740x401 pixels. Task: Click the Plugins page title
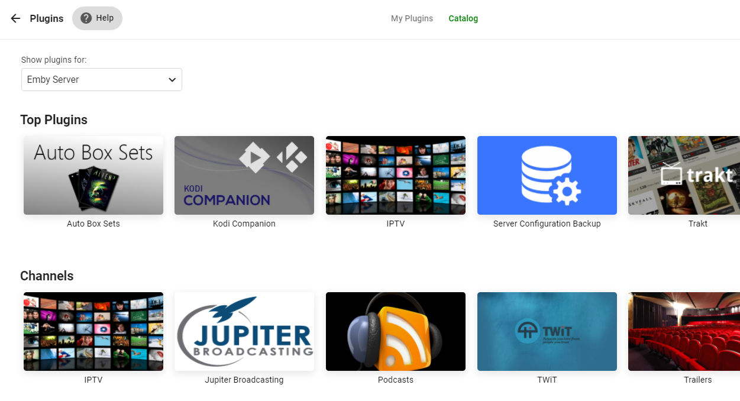pyautogui.click(x=47, y=18)
